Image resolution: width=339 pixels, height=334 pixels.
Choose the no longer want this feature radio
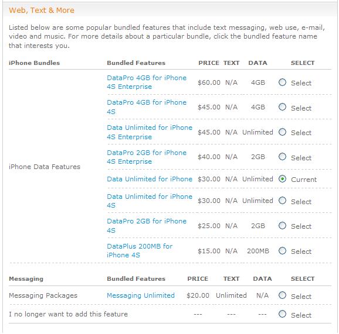[x=282, y=314]
